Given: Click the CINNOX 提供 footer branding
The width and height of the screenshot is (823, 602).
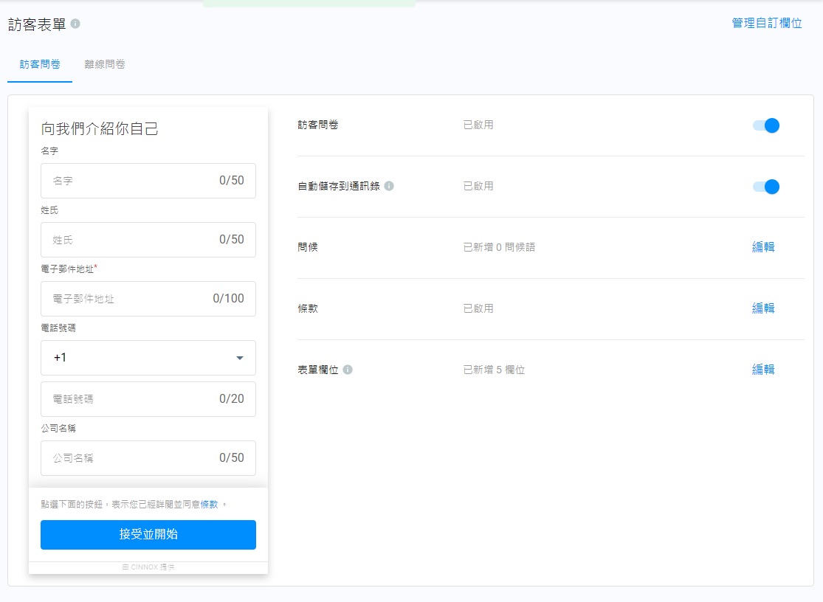Looking at the screenshot, I should click(148, 567).
